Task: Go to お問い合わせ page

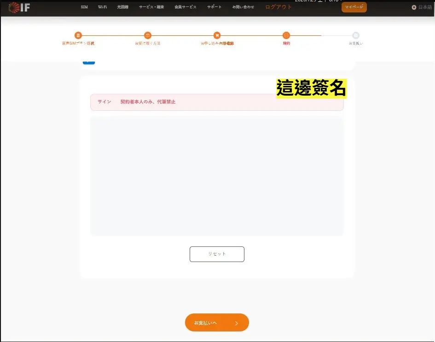Action: 244,7
